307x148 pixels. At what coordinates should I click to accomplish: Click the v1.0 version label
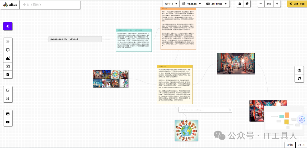301,145
